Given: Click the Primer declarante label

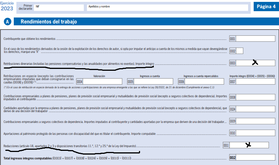Looking at the screenshot, I should pos(25,7).
